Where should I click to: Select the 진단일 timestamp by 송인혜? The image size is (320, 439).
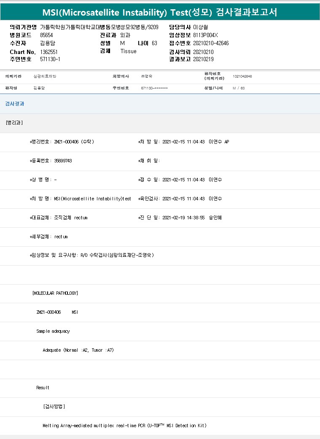point(180,218)
